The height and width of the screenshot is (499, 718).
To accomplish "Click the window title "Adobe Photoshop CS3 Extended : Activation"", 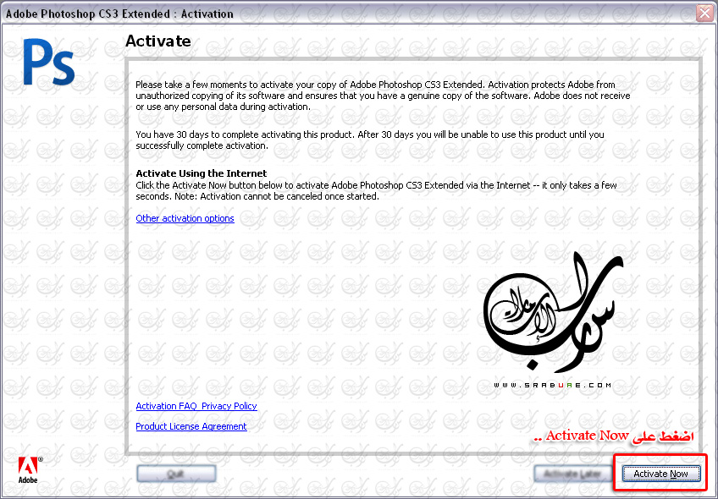I will 119,14.
